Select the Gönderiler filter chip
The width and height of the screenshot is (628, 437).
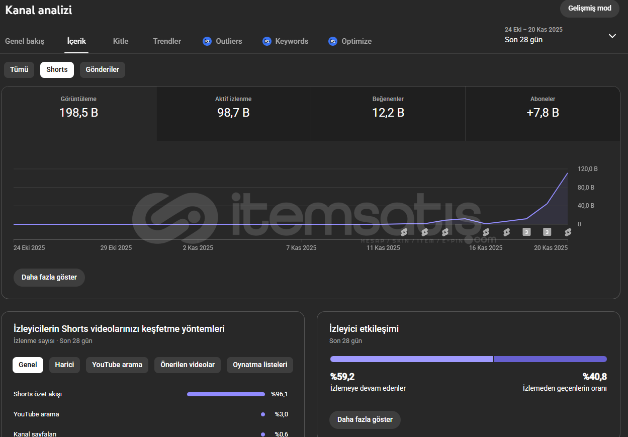pyautogui.click(x=103, y=70)
